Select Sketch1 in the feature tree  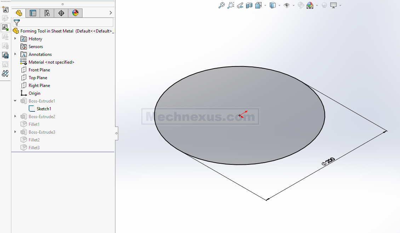click(x=44, y=109)
